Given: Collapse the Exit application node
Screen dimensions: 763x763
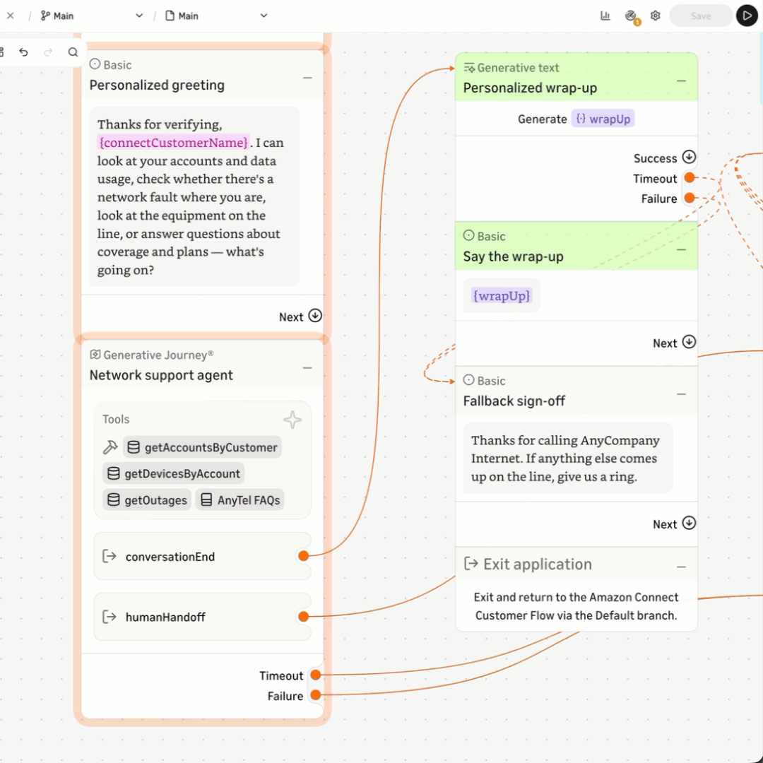Looking at the screenshot, I should tap(681, 567).
